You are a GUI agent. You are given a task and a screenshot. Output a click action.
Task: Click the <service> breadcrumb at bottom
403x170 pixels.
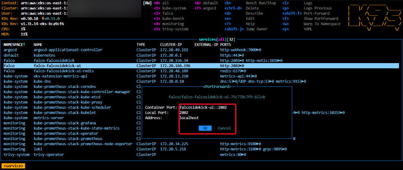(13, 166)
